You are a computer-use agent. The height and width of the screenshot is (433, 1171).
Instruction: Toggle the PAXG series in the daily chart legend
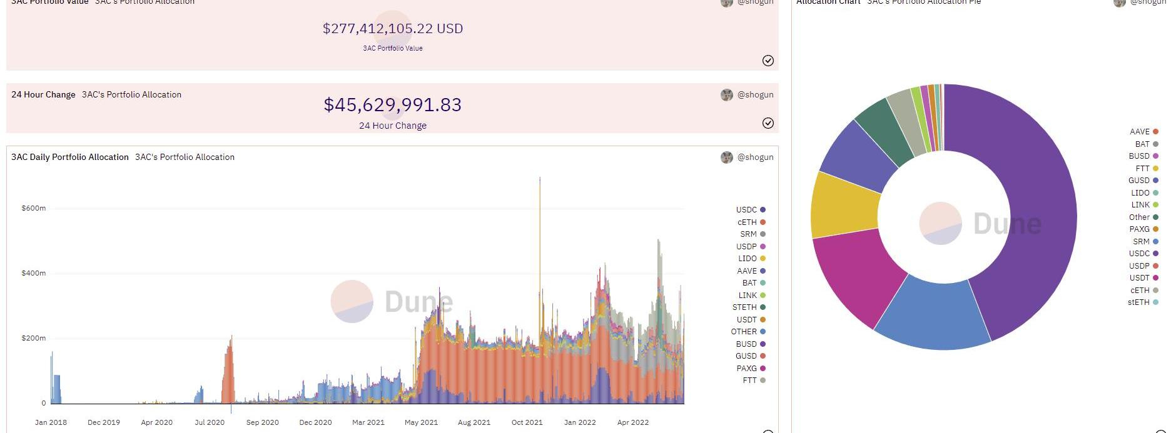point(751,369)
